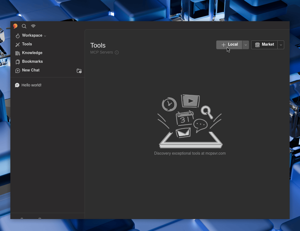Click the plus icon inside the Local button
This screenshot has height=231, width=300.
click(223, 45)
